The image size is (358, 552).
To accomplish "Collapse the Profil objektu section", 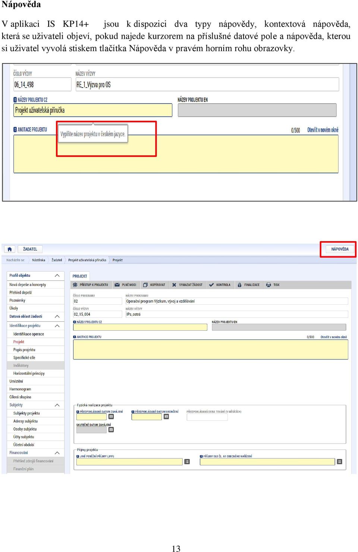I will click(x=57, y=276).
